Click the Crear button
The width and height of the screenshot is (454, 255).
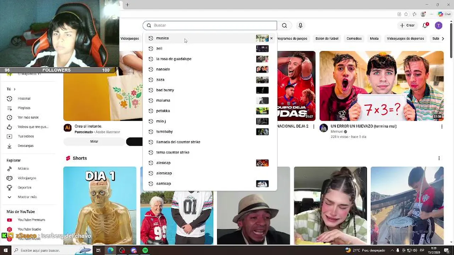tap(407, 25)
